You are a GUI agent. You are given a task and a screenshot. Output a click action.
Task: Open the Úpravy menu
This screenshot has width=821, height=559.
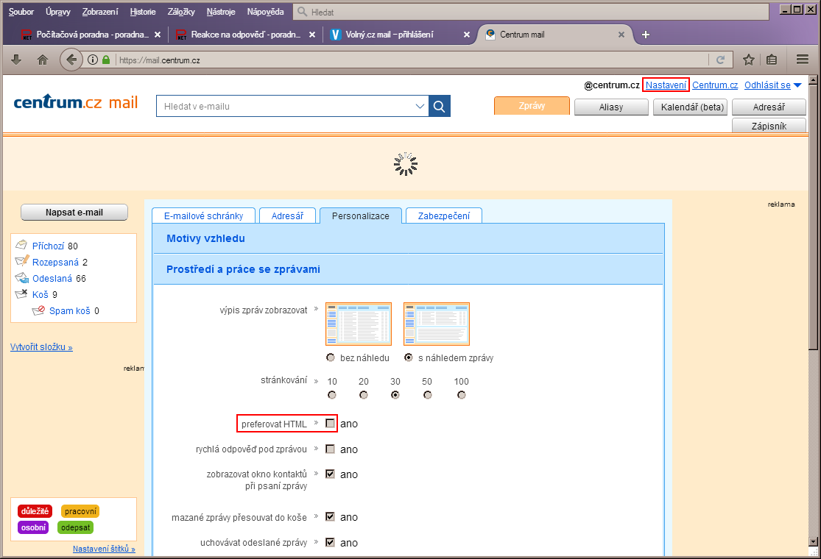click(x=58, y=12)
